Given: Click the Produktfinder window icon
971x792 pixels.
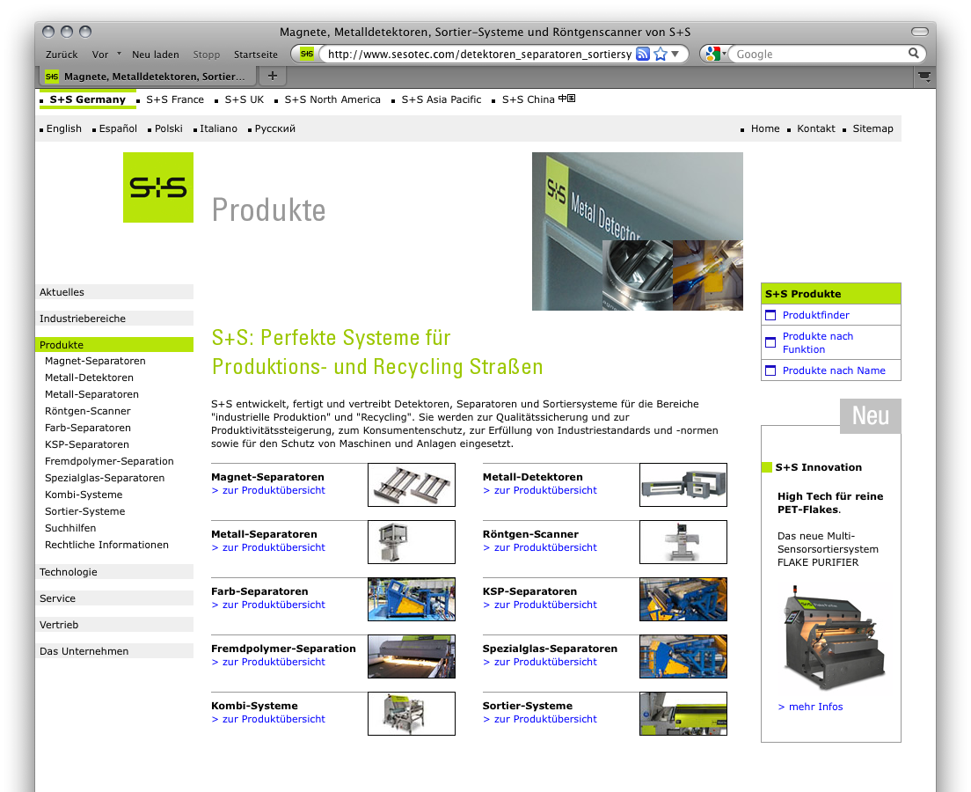Looking at the screenshot, I should (x=770, y=315).
